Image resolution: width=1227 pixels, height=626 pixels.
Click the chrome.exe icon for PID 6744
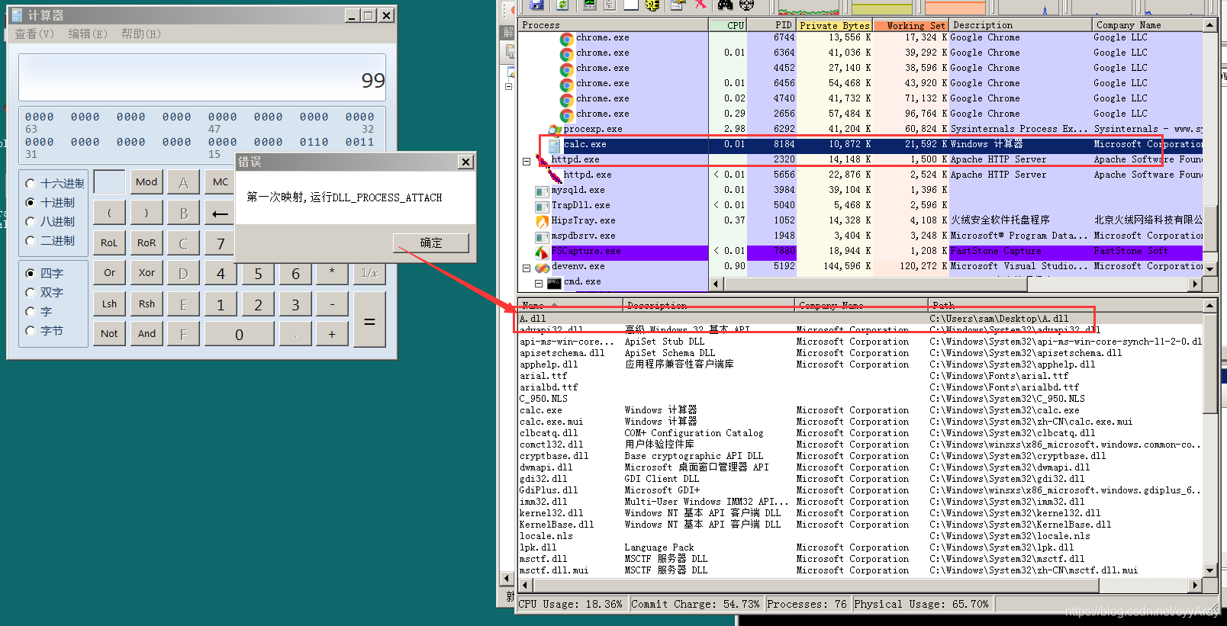tap(566, 39)
